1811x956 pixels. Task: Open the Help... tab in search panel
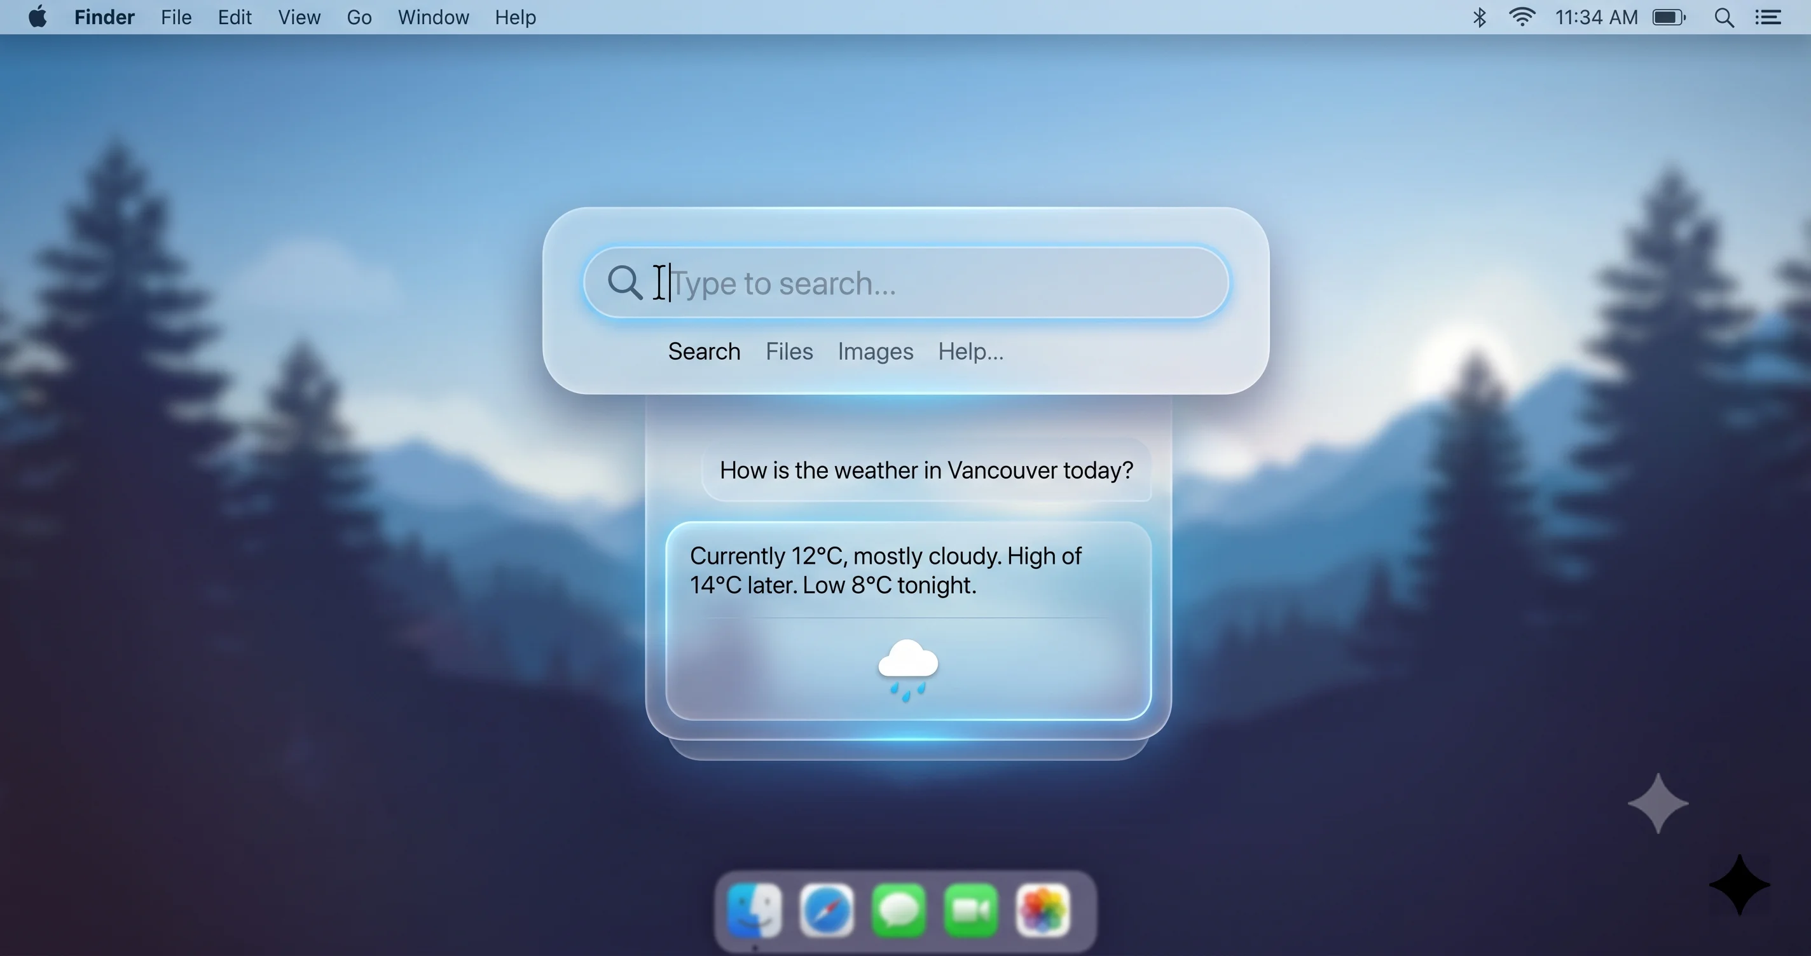tap(970, 352)
